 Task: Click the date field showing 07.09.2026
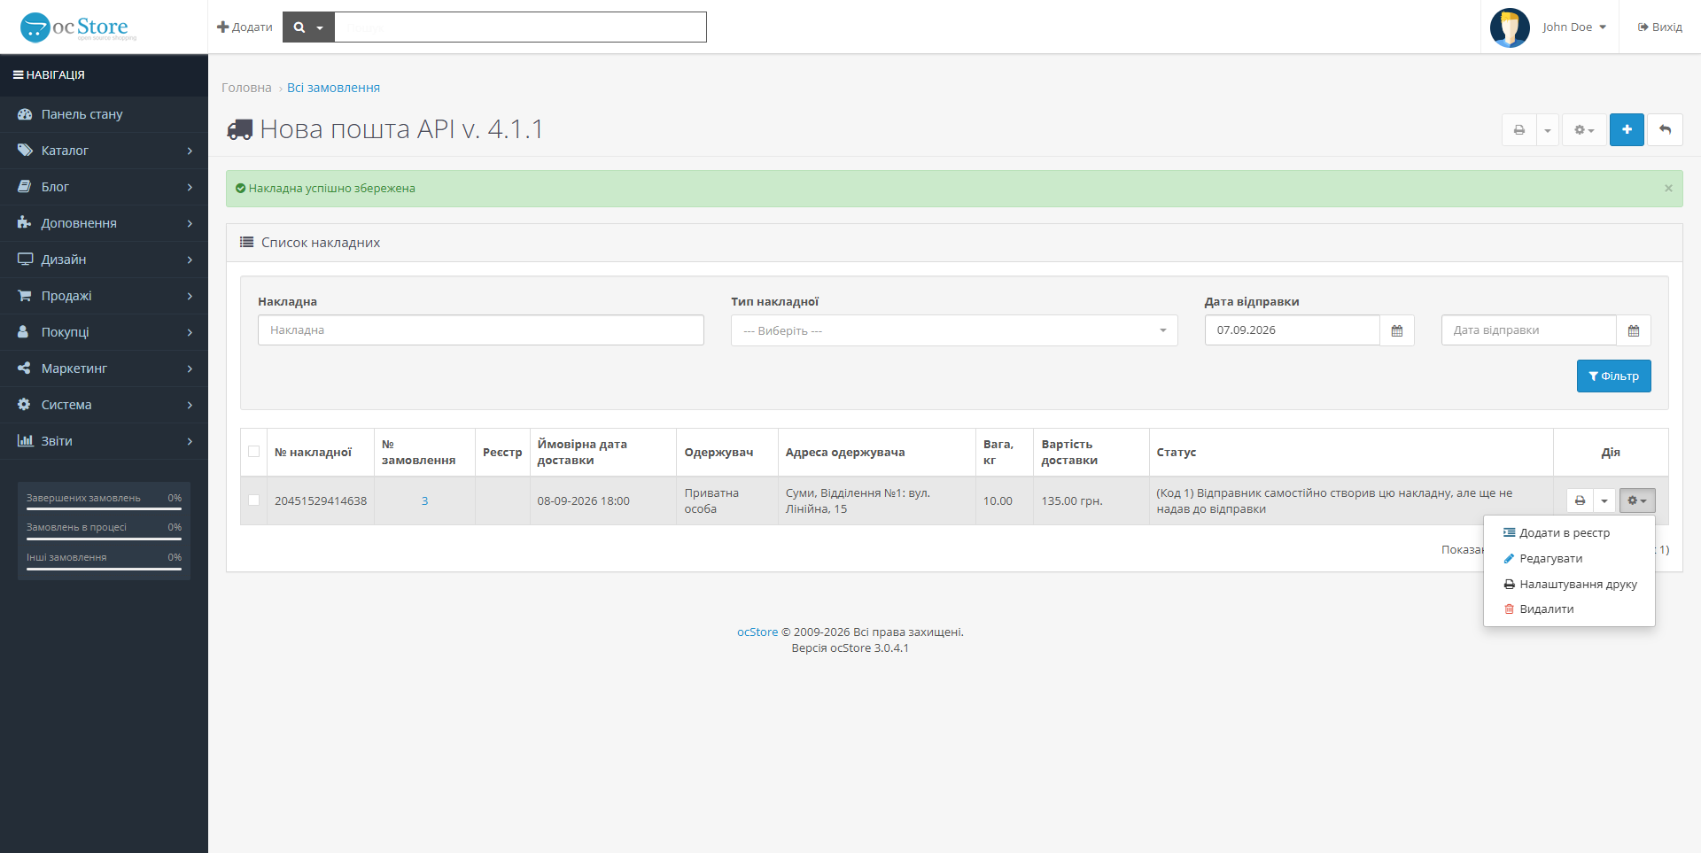pyautogui.click(x=1293, y=330)
